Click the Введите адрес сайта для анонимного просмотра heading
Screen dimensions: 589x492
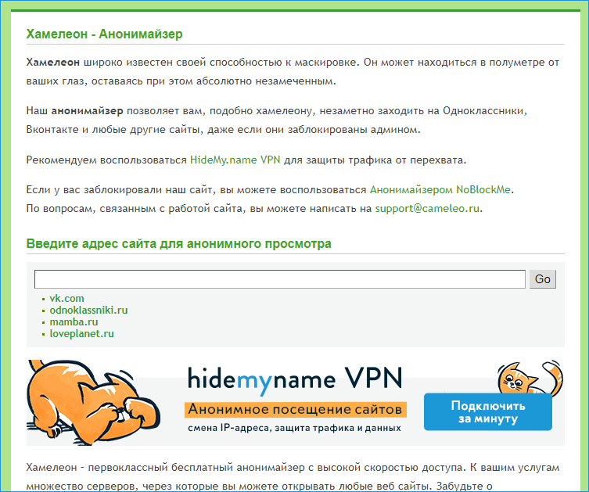pos(179,244)
